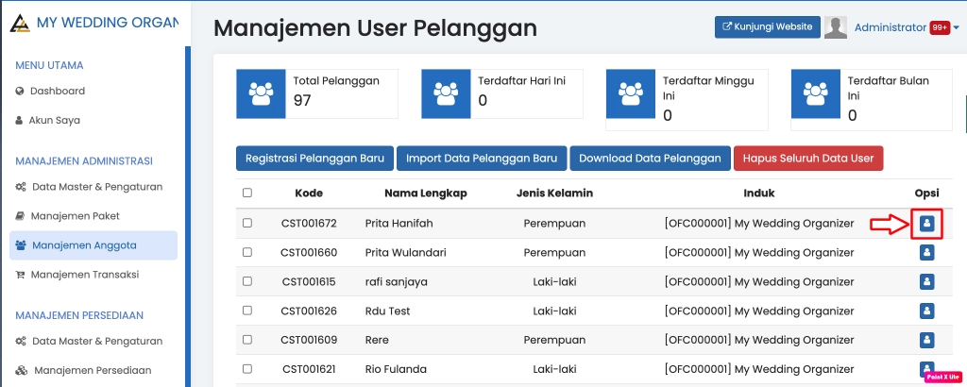Click the Administrator avatar picture
967x387 pixels.
point(836,27)
